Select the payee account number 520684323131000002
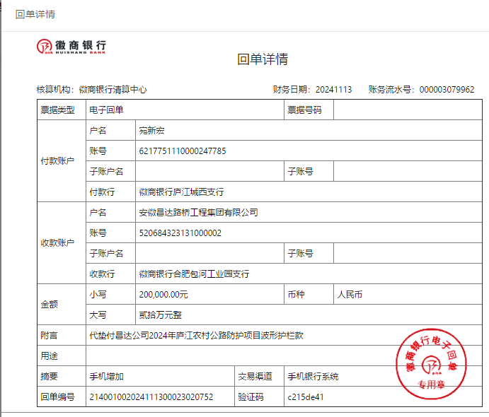Screen dimensions: 489x417 (180, 233)
